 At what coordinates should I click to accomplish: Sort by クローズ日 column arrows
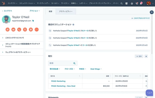pos(140,76)
